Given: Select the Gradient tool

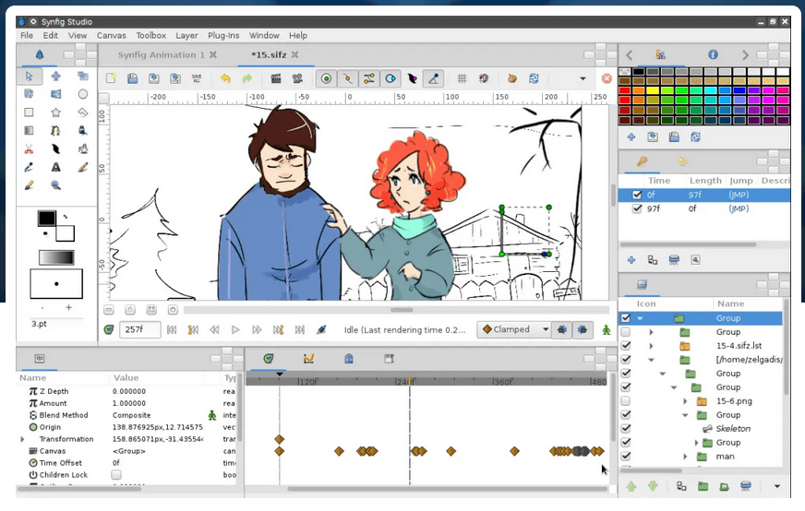Looking at the screenshot, I should (30, 130).
